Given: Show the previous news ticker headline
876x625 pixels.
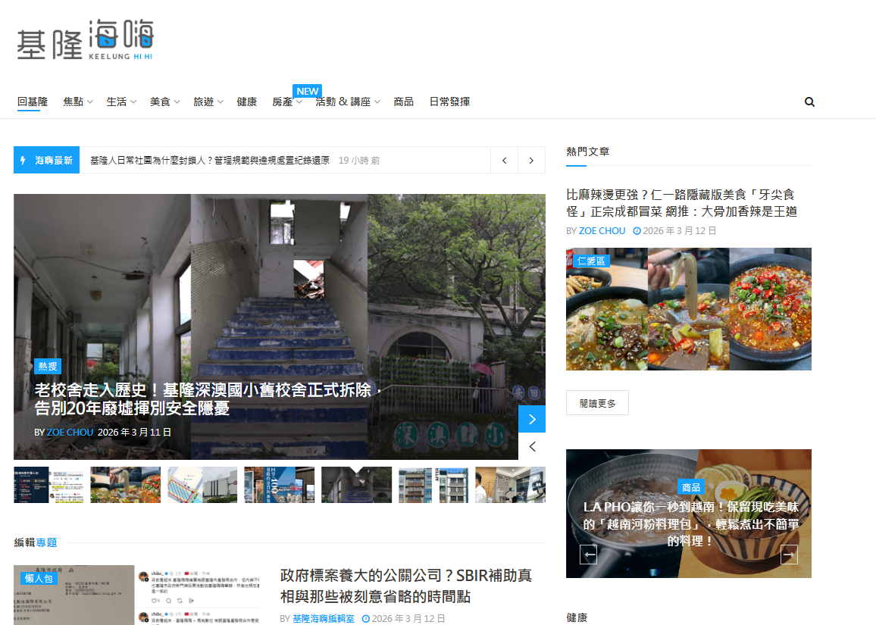Looking at the screenshot, I should (x=504, y=160).
